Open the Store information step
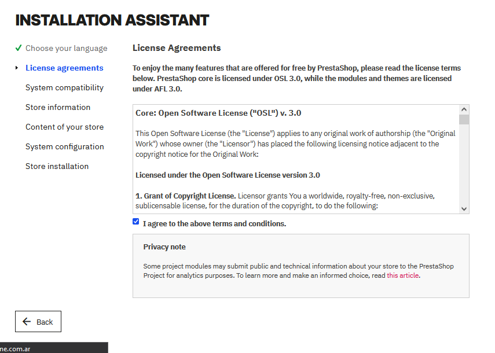Screen dimensions: 495x353 57,107
